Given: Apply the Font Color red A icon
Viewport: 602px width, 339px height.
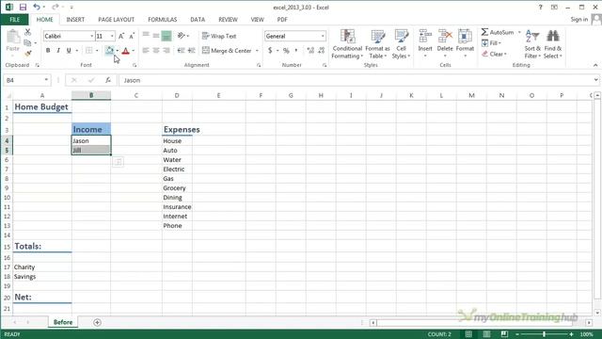Looking at the screenshot, I should 125,50.
